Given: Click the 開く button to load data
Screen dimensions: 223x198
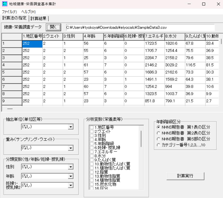Looking at the screenshot, I should click(x=53, y=27).
